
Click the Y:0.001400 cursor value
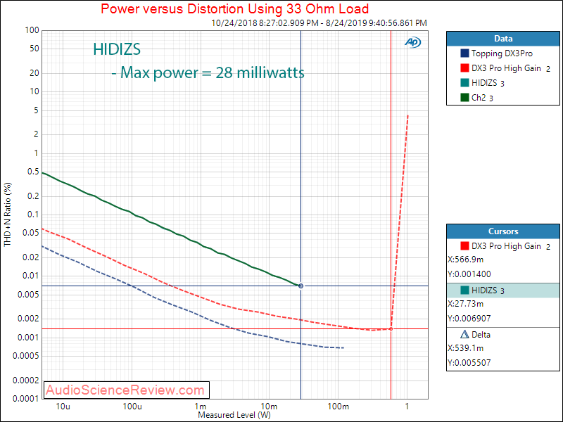[469, 274]
